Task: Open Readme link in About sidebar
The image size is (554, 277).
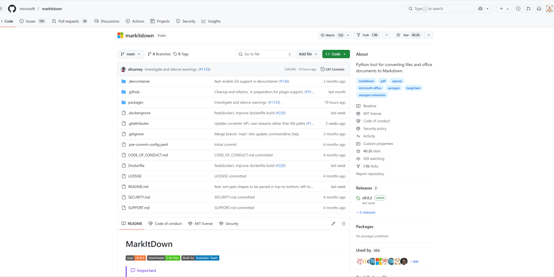Action: 367,106
